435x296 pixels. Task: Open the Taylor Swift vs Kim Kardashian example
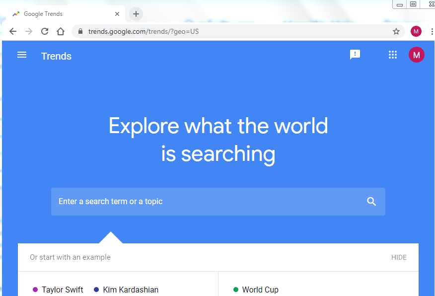coord(95,290)
